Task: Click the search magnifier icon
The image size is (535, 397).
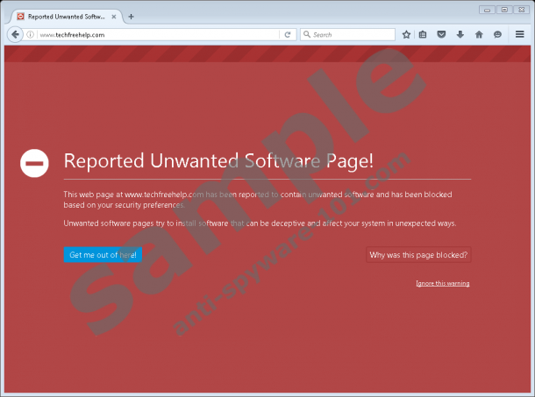Action: (x=307, y=35)
